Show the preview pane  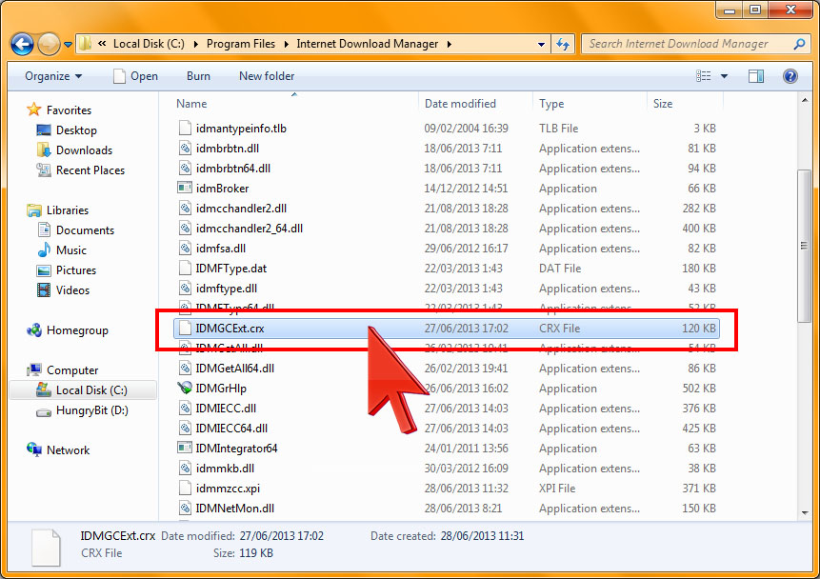755,76
